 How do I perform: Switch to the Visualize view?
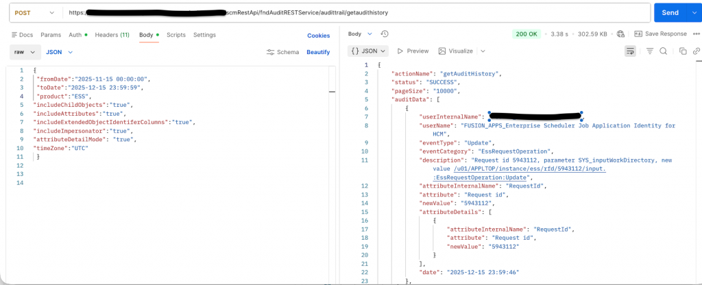click(456, 51)
